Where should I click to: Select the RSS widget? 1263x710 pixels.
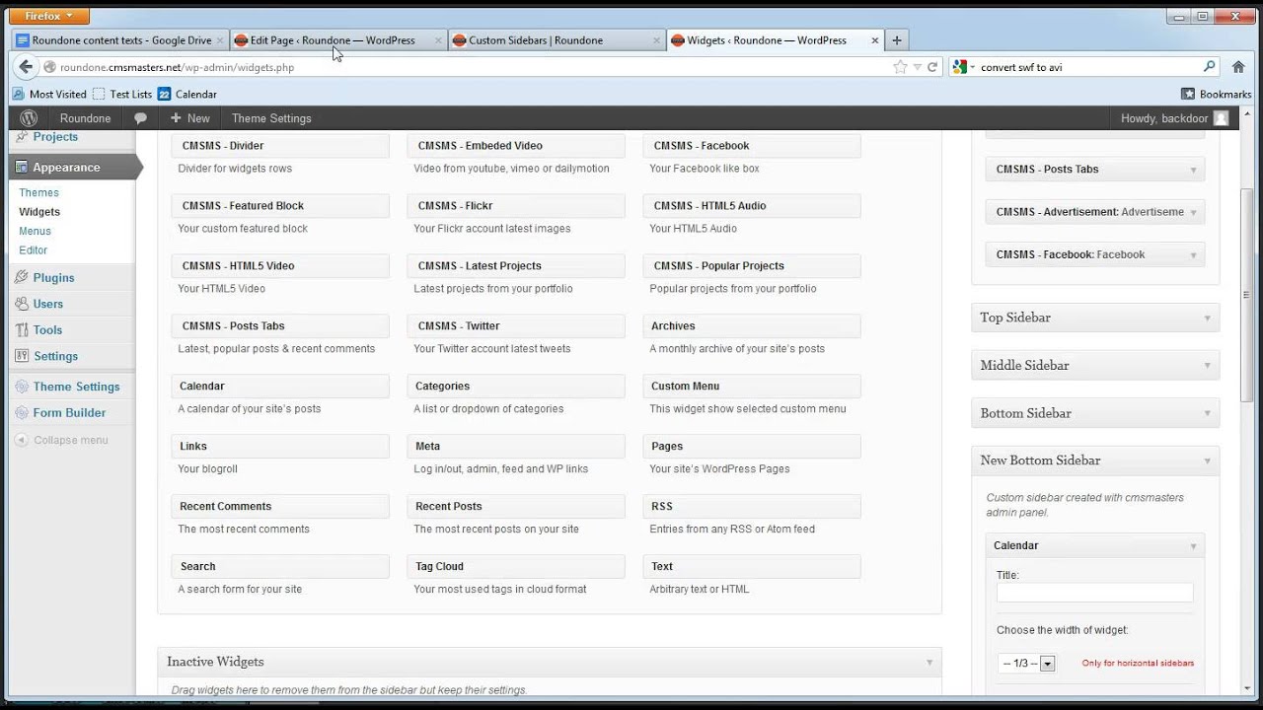click(x=752, y=507)
